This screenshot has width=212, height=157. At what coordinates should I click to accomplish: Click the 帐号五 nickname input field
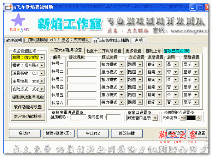(x=82, y=95)
